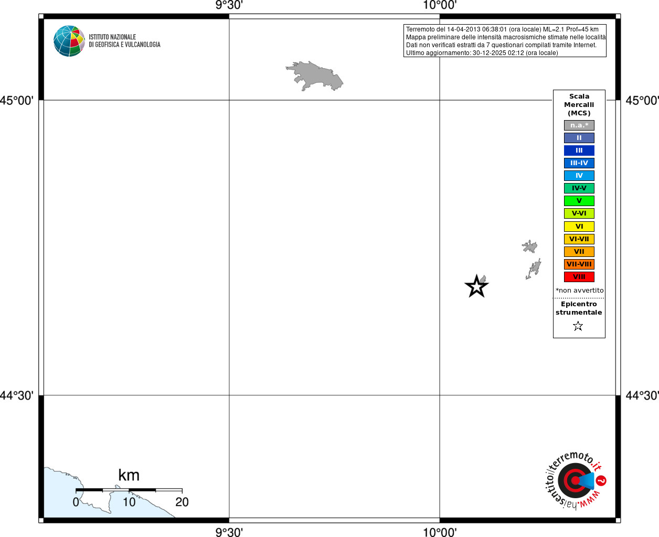
Task: Click the epicenter star on the map
Action: [x=476, y=286]
